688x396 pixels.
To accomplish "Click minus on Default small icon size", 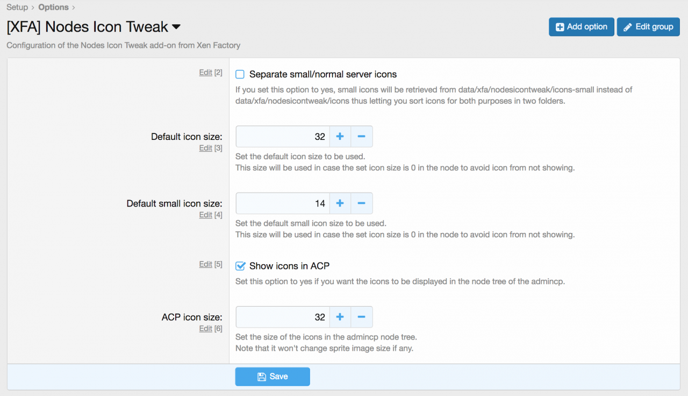I will [361, 203].
